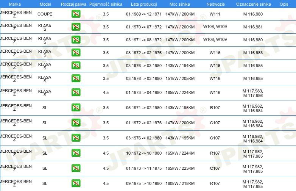Select the date range 01.1970 -> 07.1972
The height and width of the screenshot is (191, 296).
pos(144,27)
